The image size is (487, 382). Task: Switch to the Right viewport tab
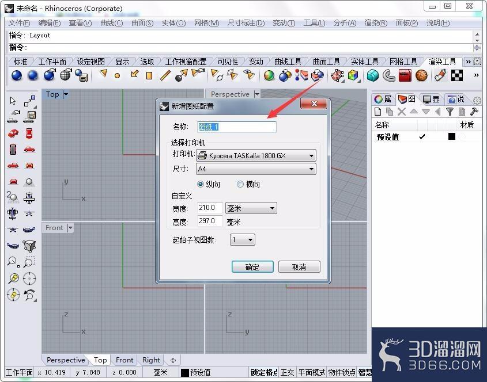click(x=151, y=360)
